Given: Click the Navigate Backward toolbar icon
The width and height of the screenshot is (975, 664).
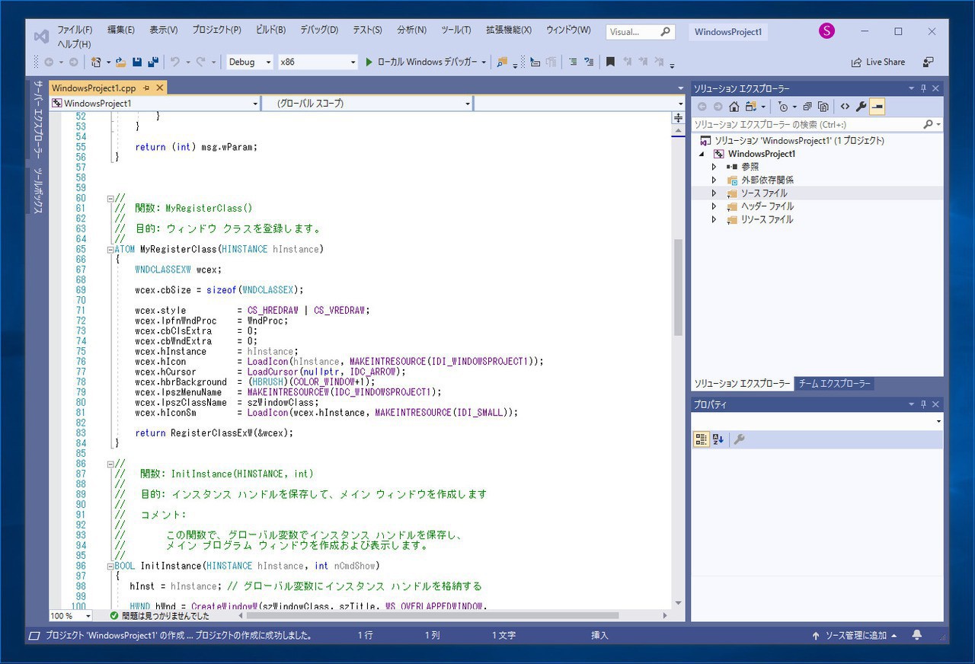Looking at the screenshot, I should tap(49, 62).
